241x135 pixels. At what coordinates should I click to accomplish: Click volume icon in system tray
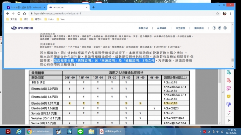pos(218,132)
